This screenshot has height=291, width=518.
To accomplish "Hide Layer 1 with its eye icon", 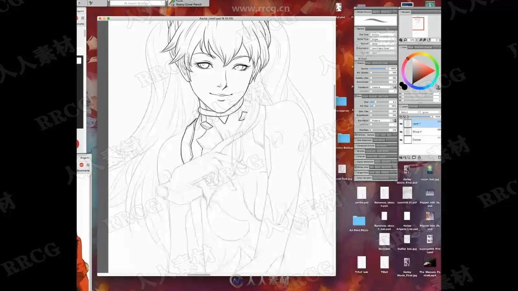I will [401, 124].
